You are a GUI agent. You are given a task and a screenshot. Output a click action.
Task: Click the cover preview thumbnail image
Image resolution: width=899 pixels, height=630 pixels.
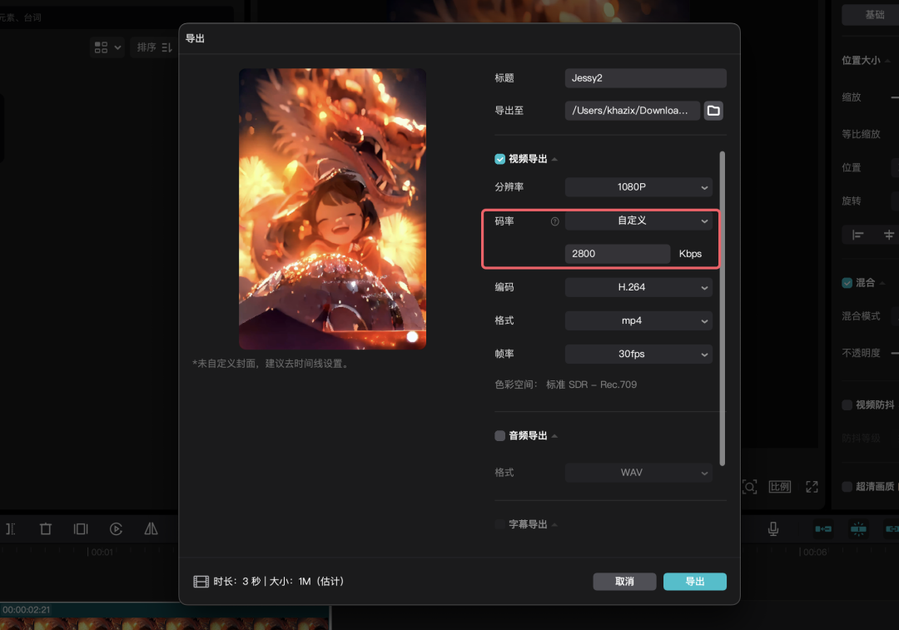point(332,209)
